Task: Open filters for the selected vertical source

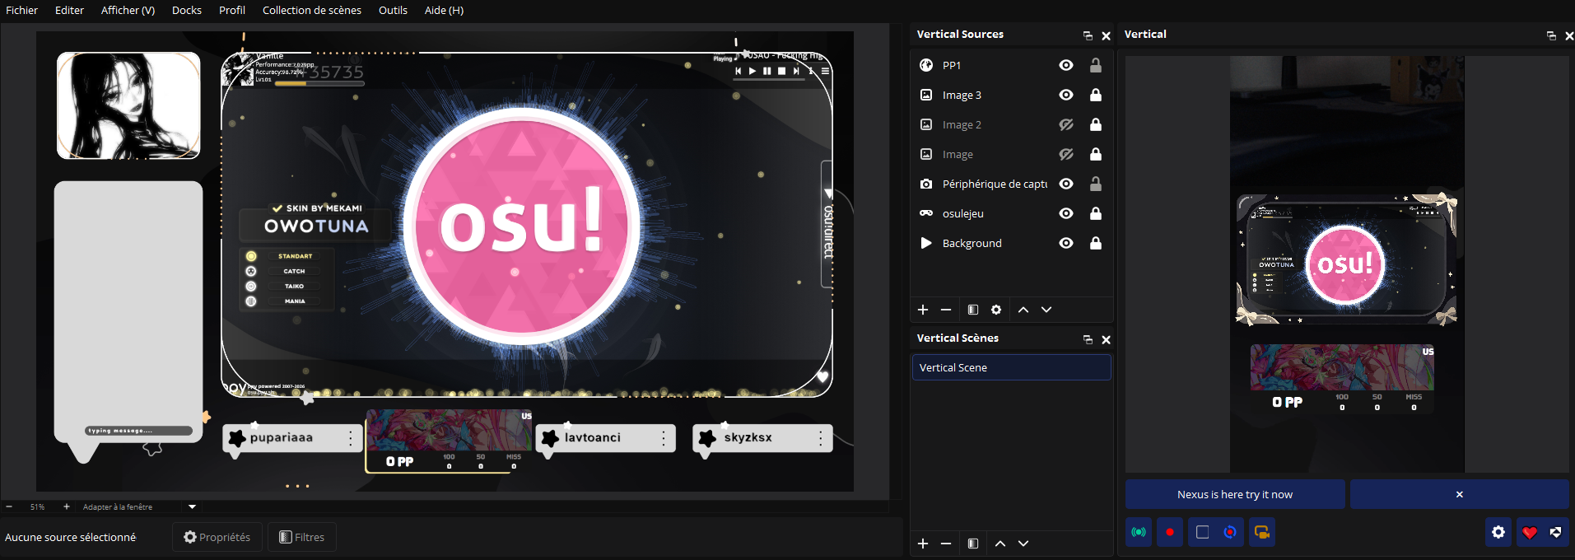Action: click(973, 310)
